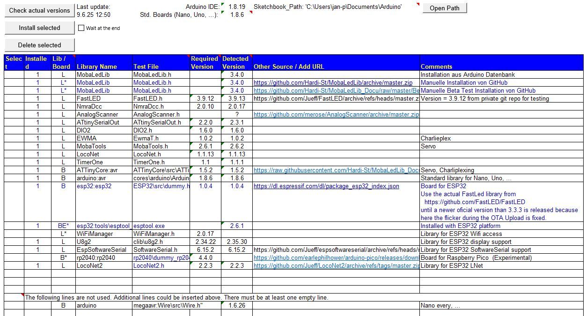Viewport: 586px width, 316px height.
Task: Open MobaLedLib master.zip GitHub link
Action: (x=333, y=83)
